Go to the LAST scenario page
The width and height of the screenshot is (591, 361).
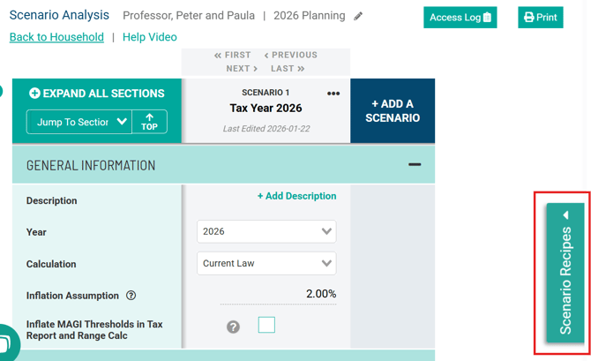[288, 68]
